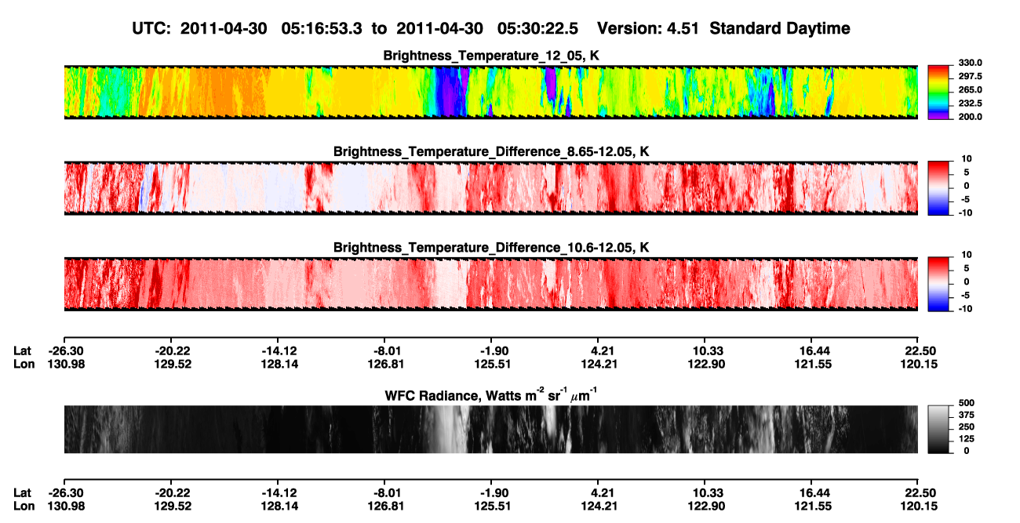
Task: Click longitude '130.98' below the WFC panel
Action: point(64,506)
